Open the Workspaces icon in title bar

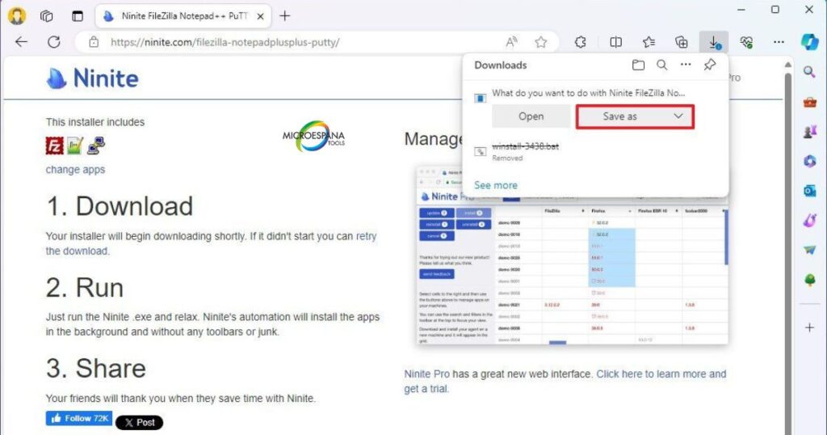[x=46, y=16]
